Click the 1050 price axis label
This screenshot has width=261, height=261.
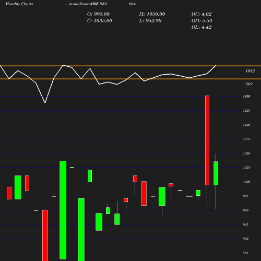click(x=246, y=153)
